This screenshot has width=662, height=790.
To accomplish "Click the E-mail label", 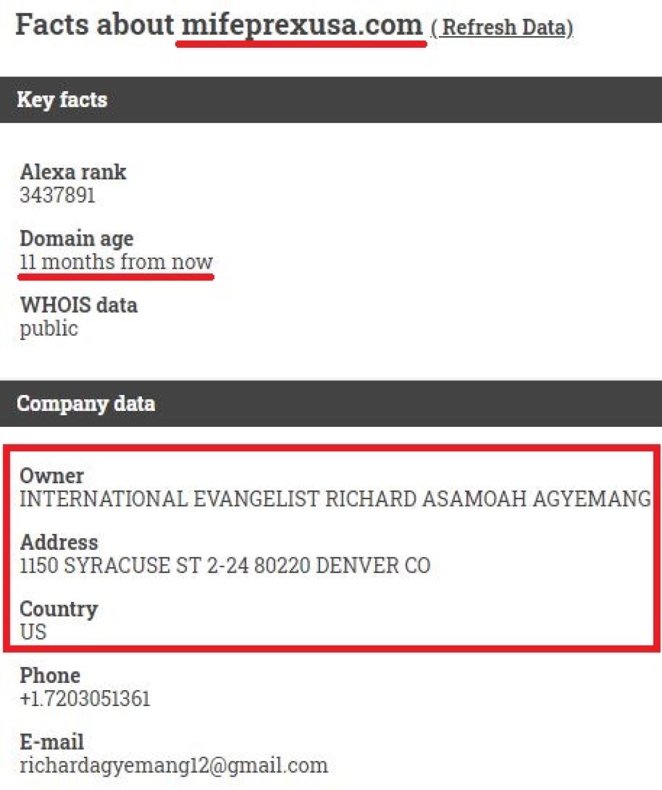I will point(51,742).
